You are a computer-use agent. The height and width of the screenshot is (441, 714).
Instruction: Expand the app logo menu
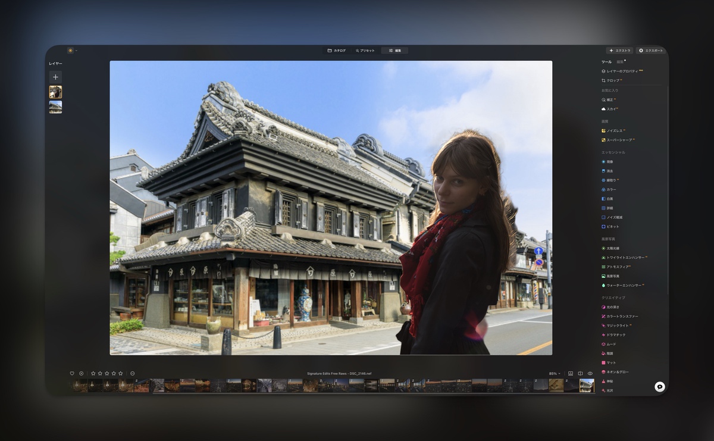(x=71, y=51)
